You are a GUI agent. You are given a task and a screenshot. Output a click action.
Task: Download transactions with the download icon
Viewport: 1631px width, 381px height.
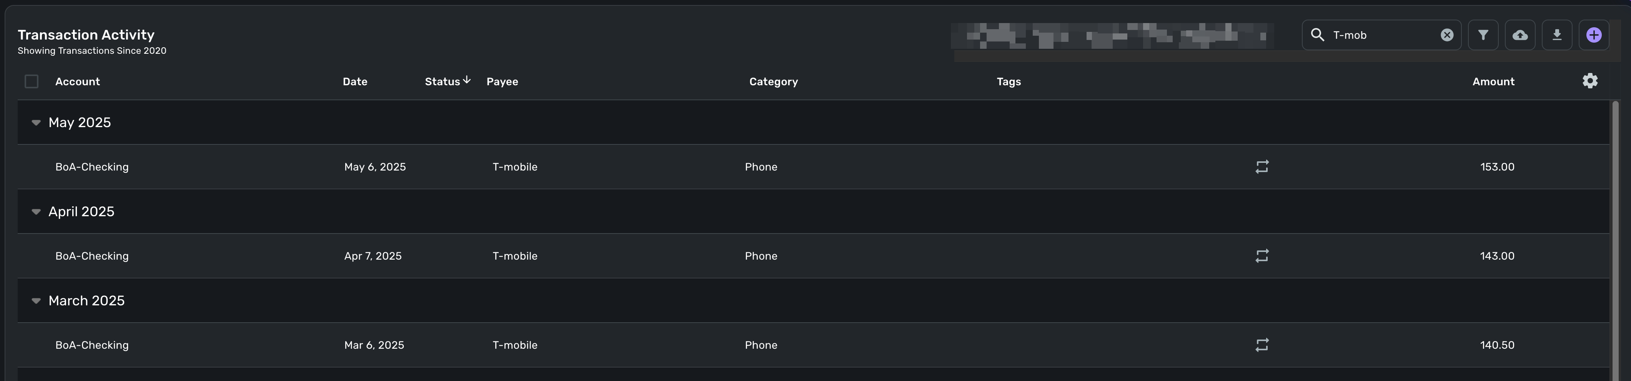[x=1557, y=35]
